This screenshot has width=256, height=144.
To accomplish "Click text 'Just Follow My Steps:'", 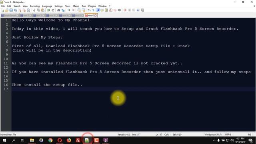I will pos(37,37).
